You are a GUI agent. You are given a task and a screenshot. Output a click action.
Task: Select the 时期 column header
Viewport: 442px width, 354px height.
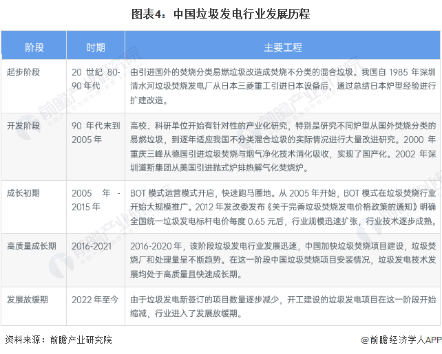(x=96, y=47)
